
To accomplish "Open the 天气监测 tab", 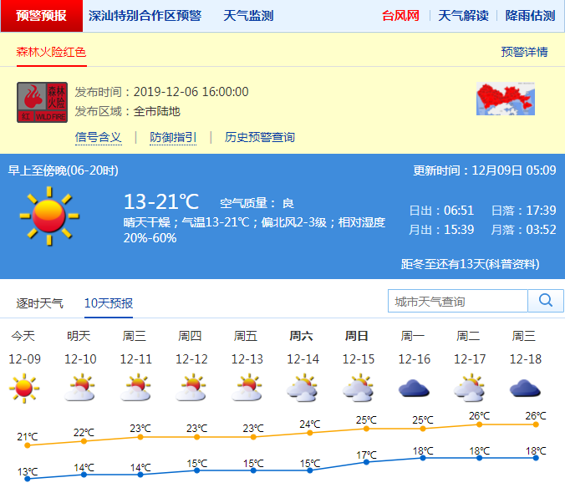I will [248, 16].
